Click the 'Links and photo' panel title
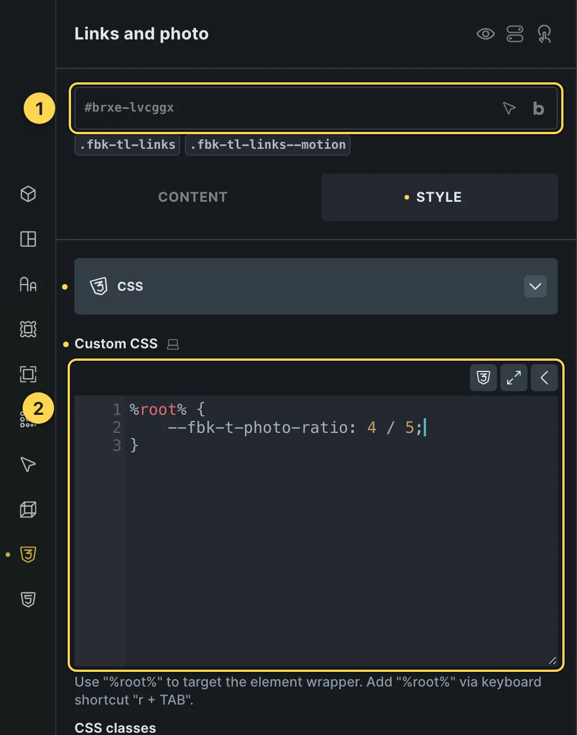577x735 pixels. pos(141,34)
